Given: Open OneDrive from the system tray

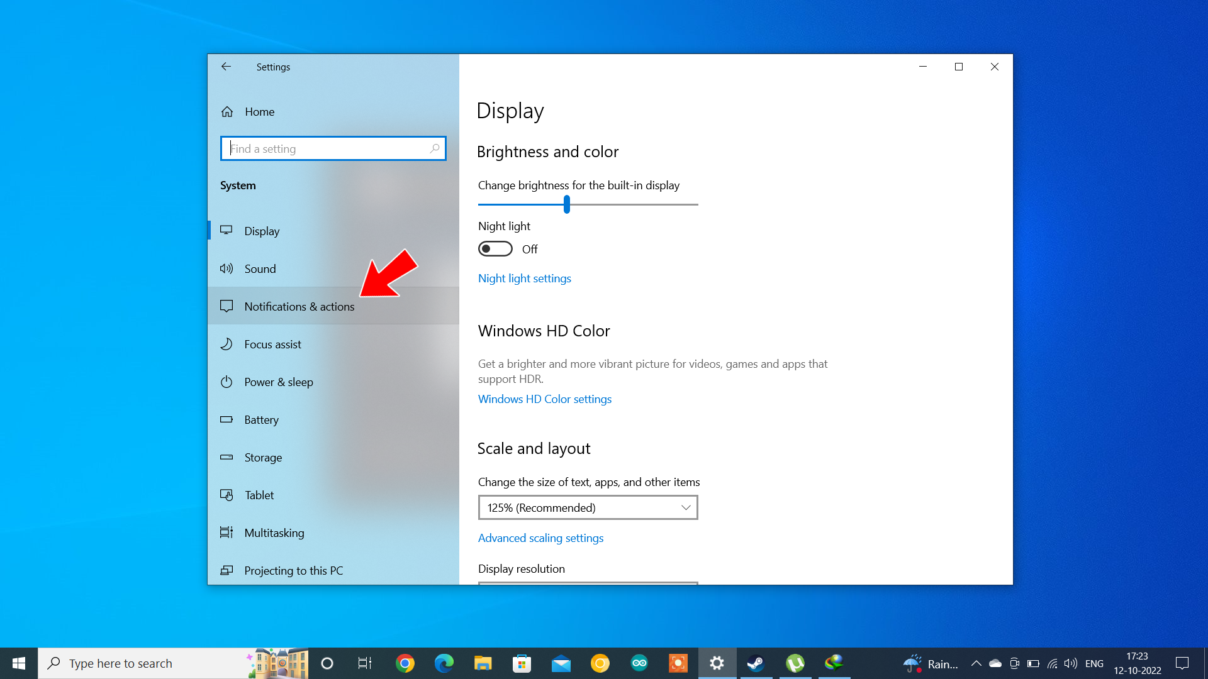Looking at the screenshot, I should 996,663.
